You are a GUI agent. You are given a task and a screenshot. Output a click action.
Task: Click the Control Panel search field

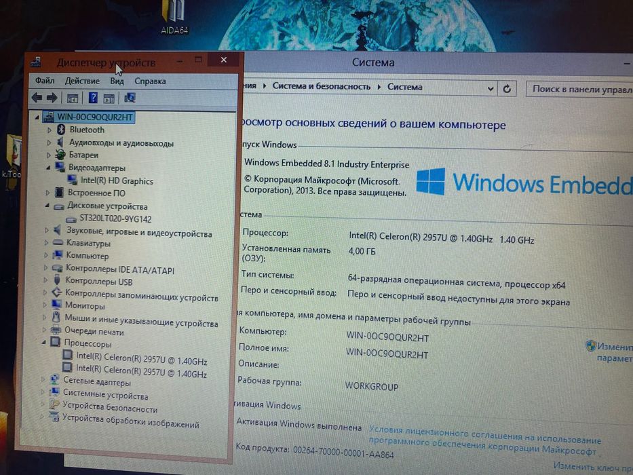[579, 89]
